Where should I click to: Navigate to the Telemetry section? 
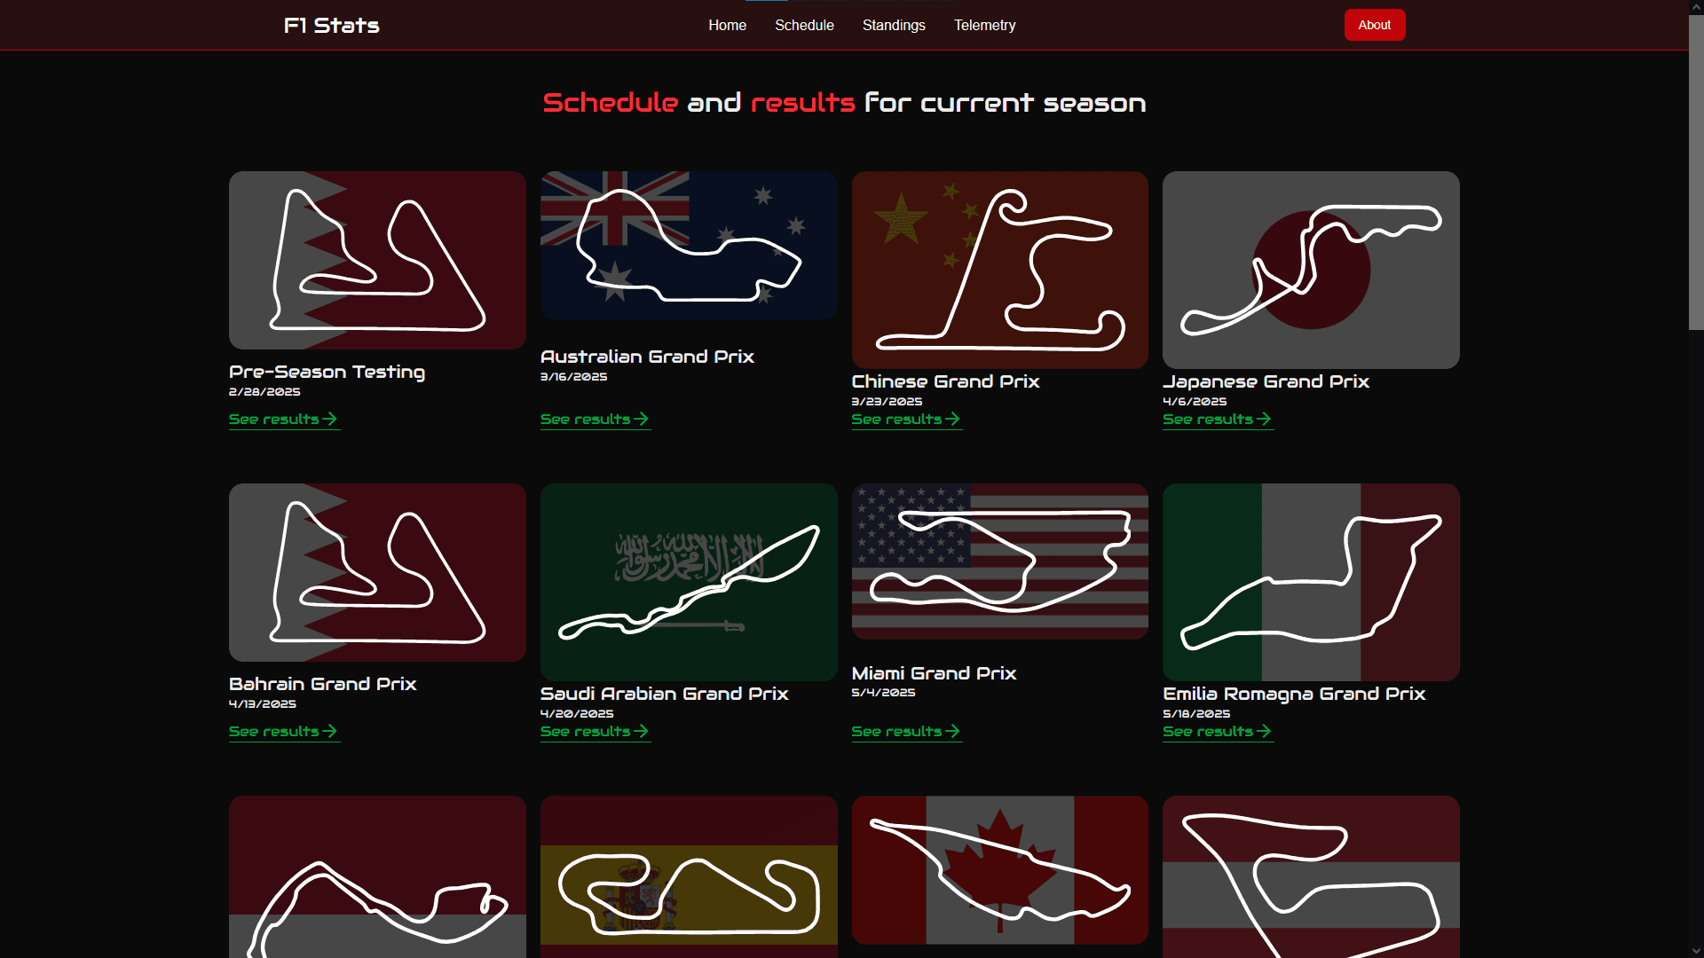[x=984, y=25]
